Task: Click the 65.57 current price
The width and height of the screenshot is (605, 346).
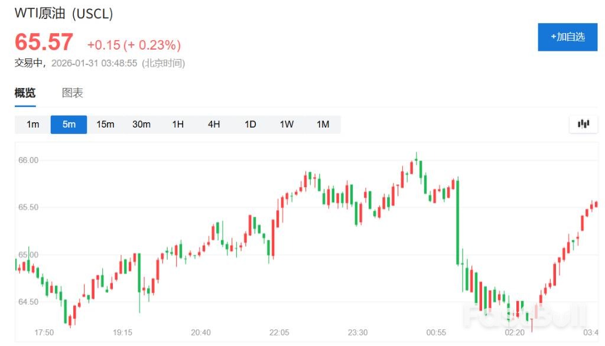Action: coord(44,43)
